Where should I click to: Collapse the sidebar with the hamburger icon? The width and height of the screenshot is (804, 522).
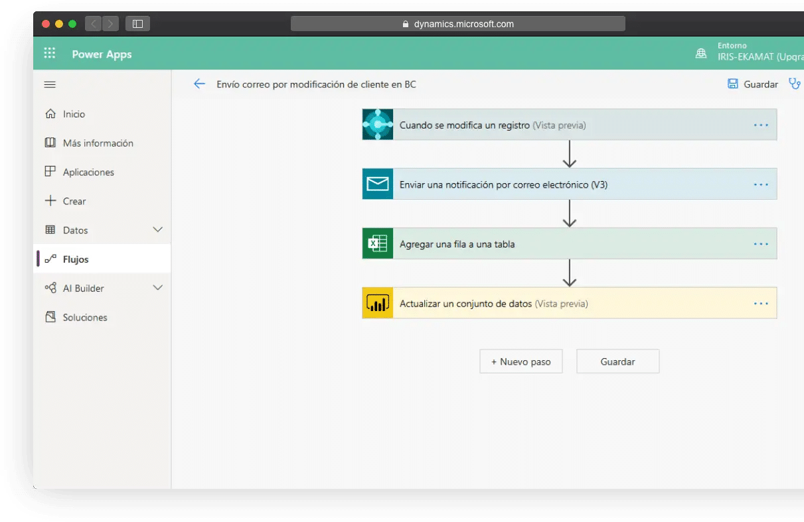click(50, 84)
